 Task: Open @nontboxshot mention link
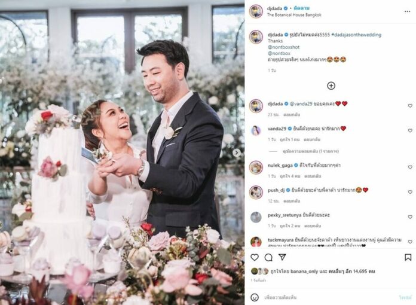(x=284, y=47)
